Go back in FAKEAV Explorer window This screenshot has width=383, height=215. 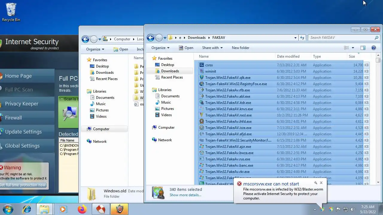[x=151, y=38]
